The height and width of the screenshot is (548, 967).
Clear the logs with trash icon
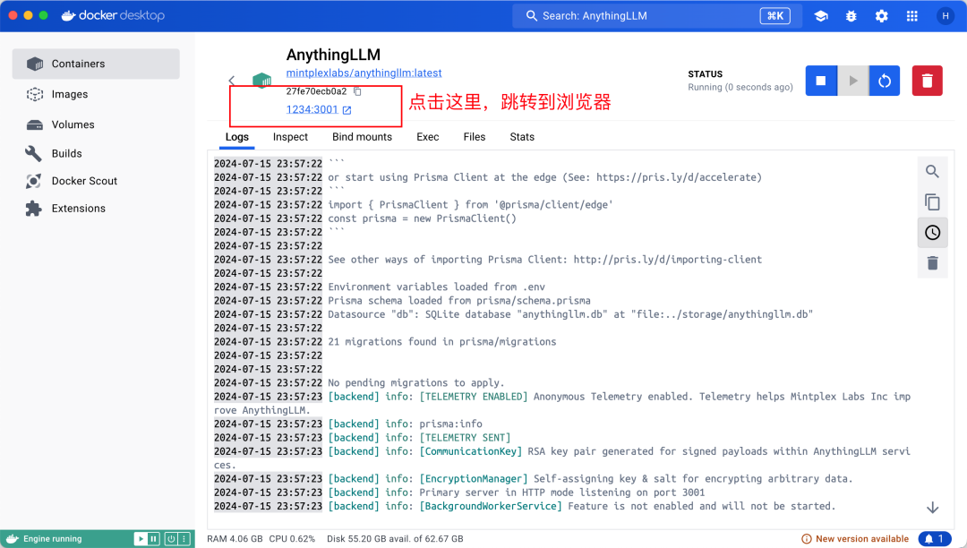coord(932,263)
